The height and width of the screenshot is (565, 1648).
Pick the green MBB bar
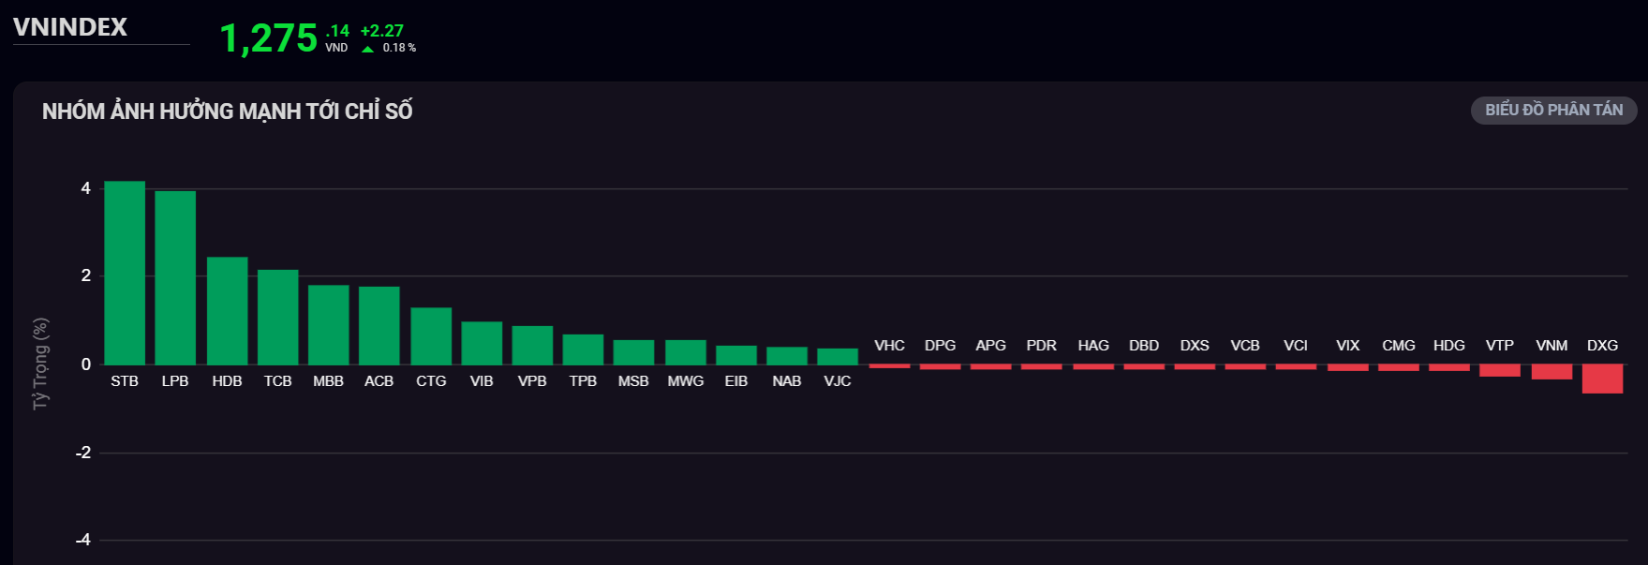click(x=329, y=324)
